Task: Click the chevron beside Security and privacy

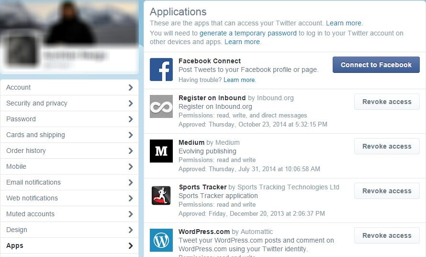Action: click(x=131, y=103)
